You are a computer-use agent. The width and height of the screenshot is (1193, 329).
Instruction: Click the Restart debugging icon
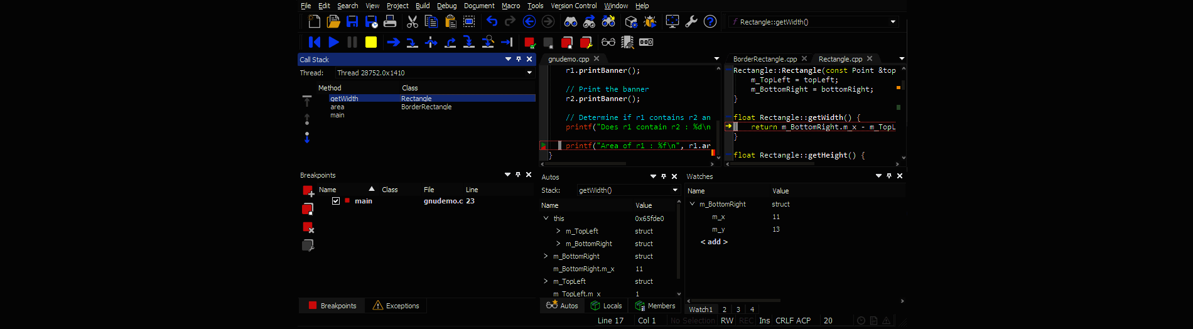pyautogui.click(x=315, y=42)
